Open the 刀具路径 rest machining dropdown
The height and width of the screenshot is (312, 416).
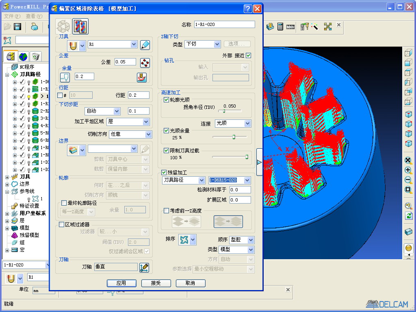click(x=201, y=180)
